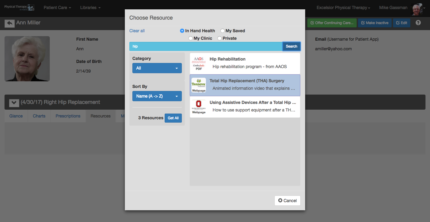
Task: Click Cancel to close Choose Resource
Action: (287, 201)
